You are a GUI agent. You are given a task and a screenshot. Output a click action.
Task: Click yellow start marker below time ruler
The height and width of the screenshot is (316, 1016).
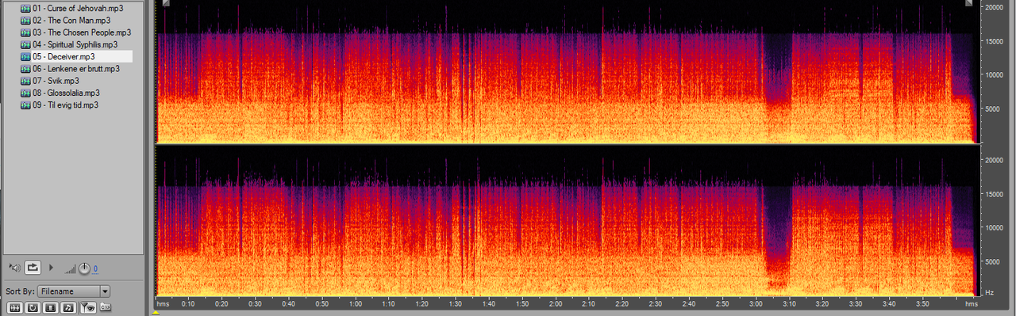point(156,312)
